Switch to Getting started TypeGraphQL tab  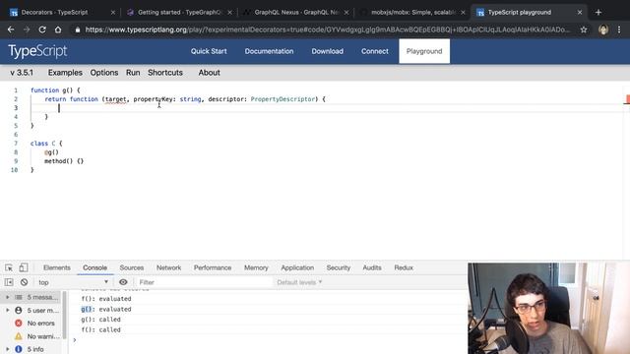[x=179, y=13]
